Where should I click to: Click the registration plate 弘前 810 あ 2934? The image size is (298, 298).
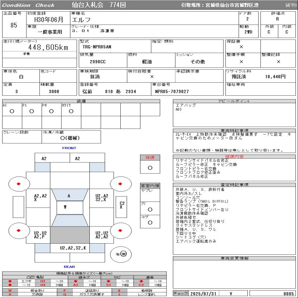pos(109,91)
